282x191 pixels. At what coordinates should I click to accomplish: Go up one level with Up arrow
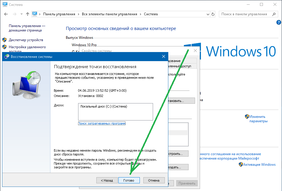[x=28, y=14]
